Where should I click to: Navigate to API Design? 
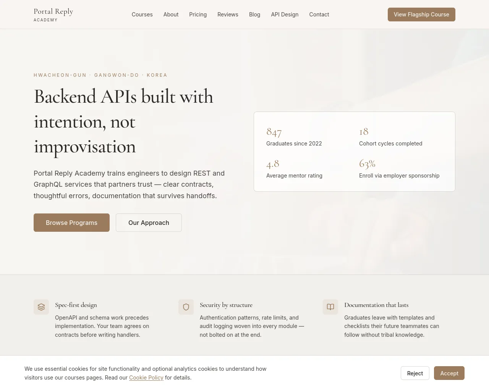(285, 15)
